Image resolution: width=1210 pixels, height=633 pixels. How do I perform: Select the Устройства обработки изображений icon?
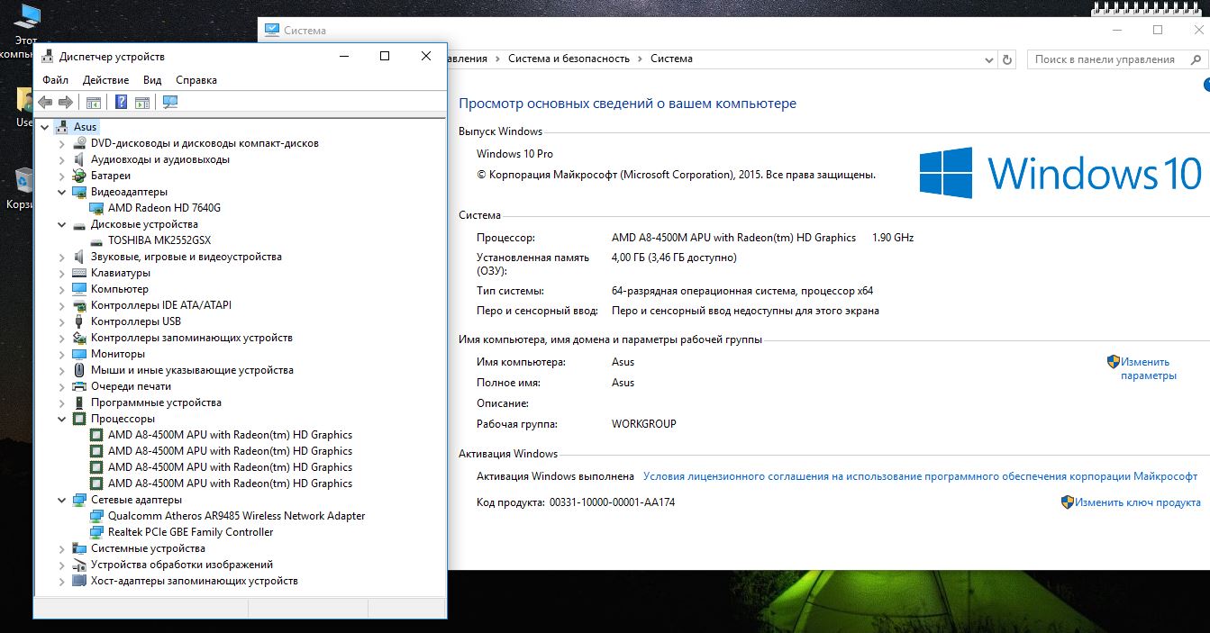click(x=79, y=565)
